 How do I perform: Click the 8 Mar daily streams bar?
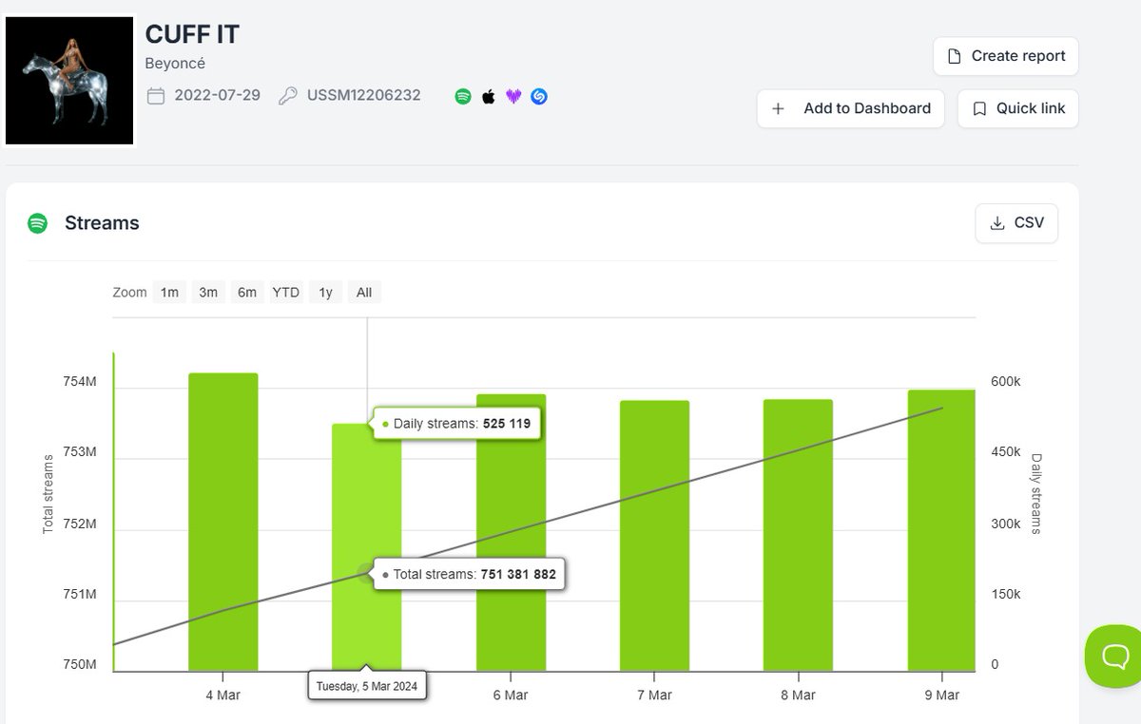(x=798, y=535)
